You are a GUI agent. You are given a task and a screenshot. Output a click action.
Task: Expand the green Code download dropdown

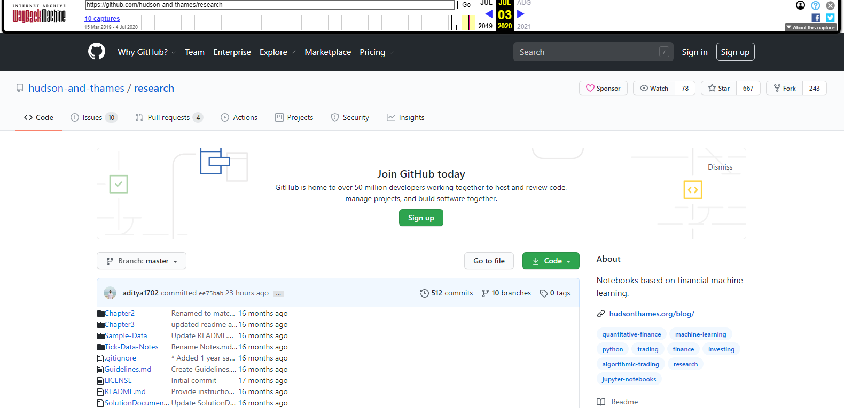tap(551, 261)
